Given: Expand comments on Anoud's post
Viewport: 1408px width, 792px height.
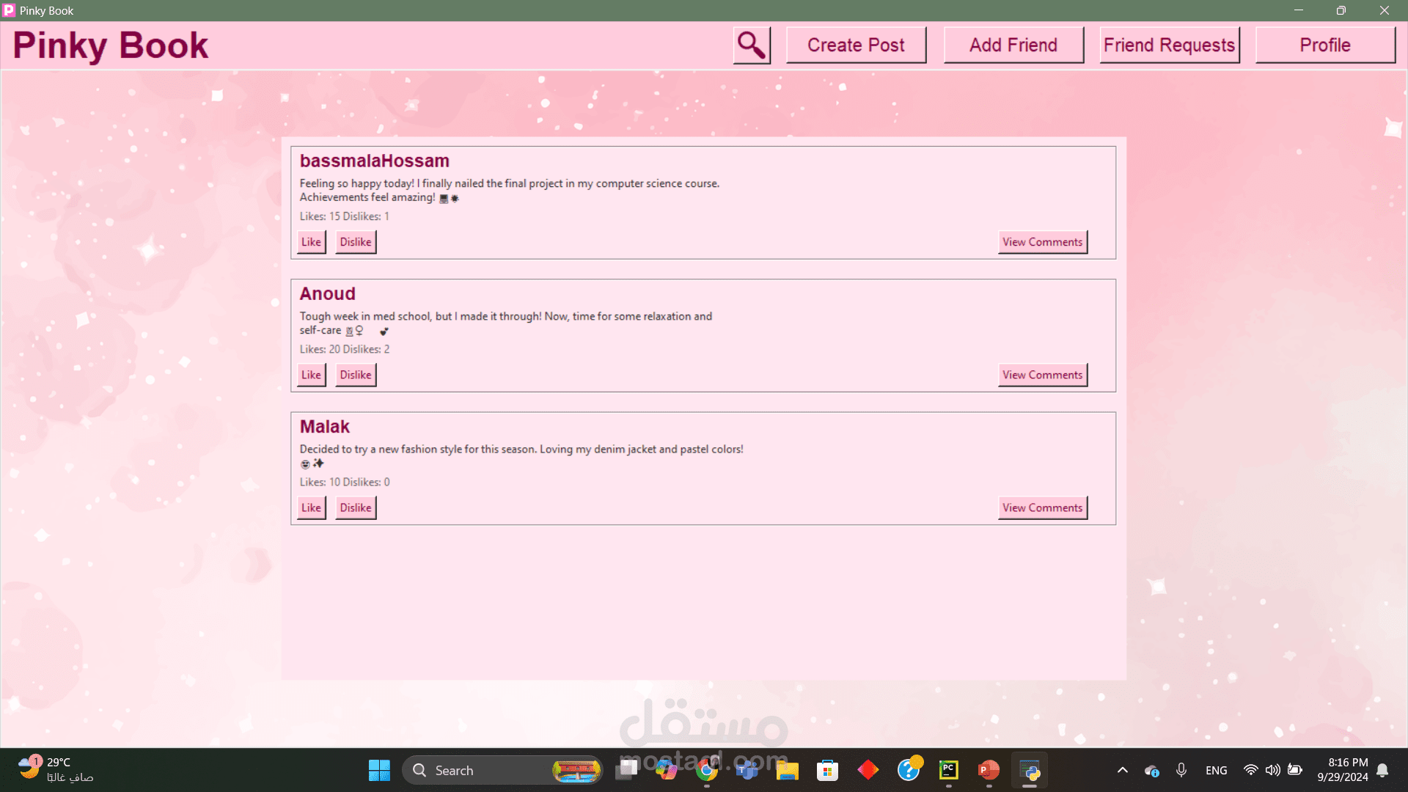Looking at the screenshot, I should (1042, 375).
